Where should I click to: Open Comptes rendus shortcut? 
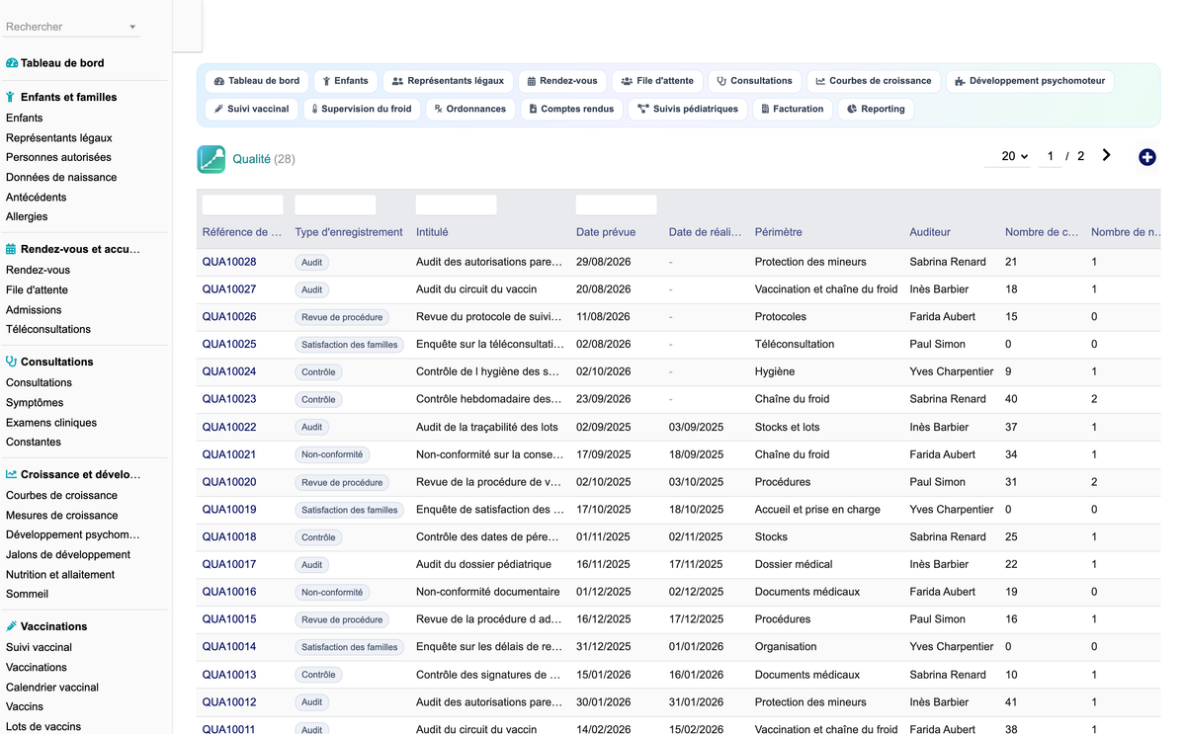571,109
